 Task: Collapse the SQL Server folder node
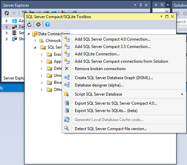(x=35, y=48)
